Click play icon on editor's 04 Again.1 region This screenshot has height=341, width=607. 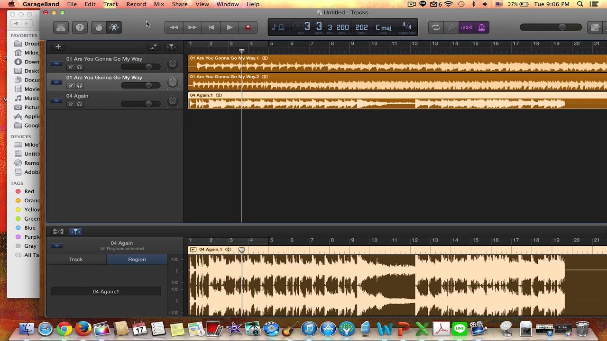[x=193, y=249]
